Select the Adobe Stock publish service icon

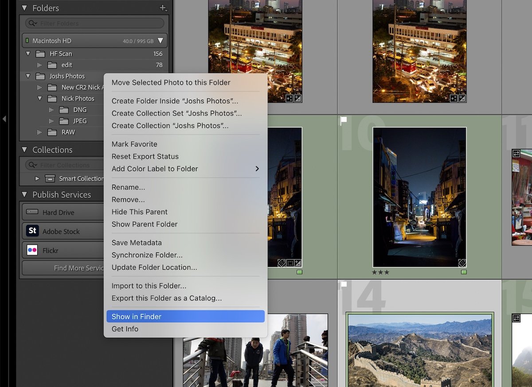[x=32, y=231]
